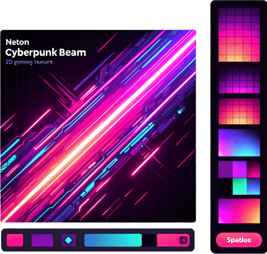Select the purple swatch in bottom toolbar

point(42,240)
